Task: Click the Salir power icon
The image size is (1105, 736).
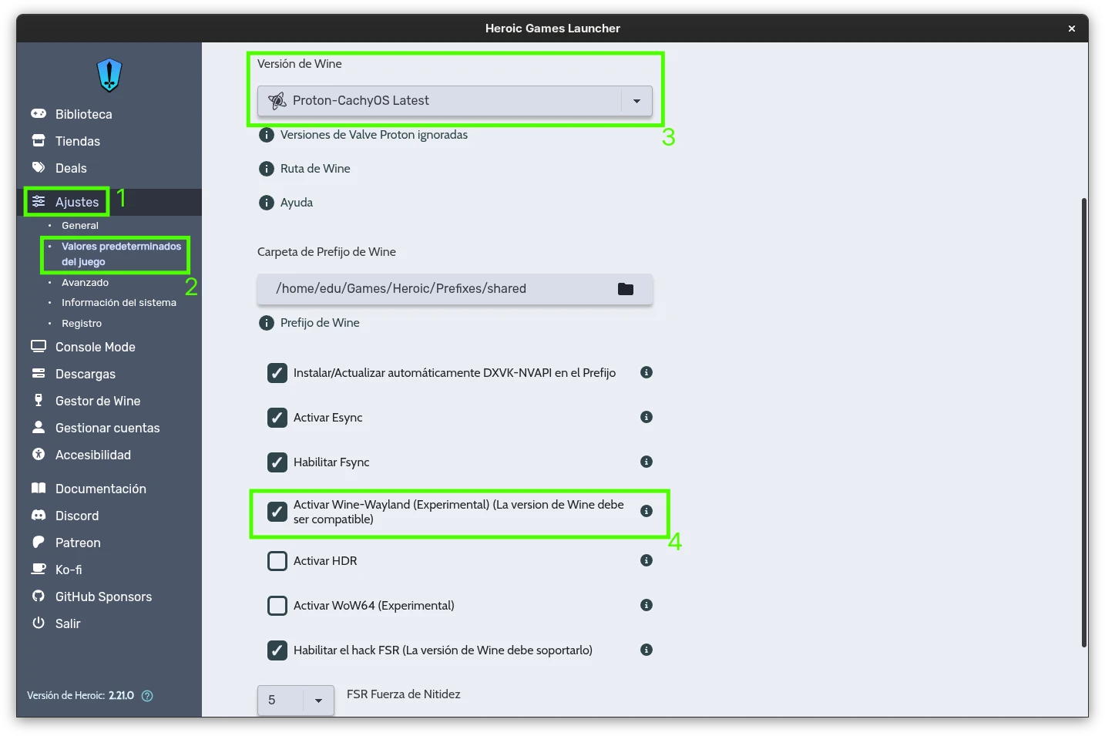Action: tap(39, 623)
